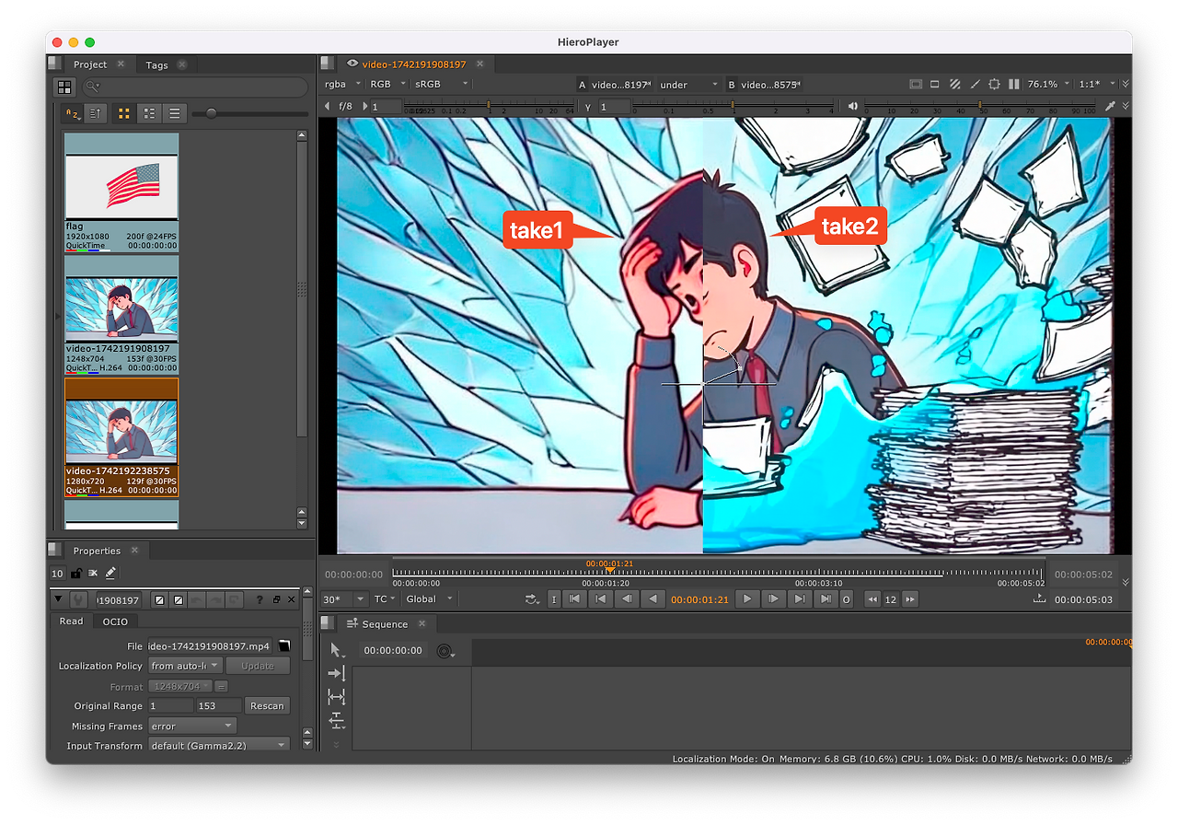Open the RGB display channel dropdown
Image resolution: width=1178 pixels, height=825 pixels.
[x=387, y=84]
